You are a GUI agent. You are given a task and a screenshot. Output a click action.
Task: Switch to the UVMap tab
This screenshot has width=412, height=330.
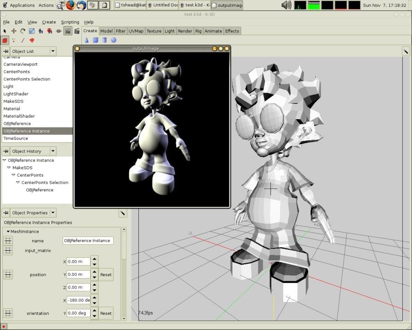[x=136, y=31]
